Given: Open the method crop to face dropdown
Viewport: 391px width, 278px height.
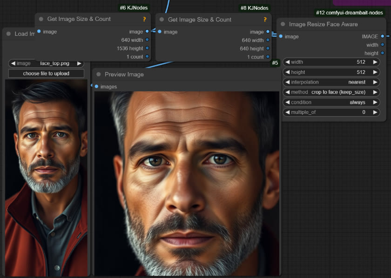Looking at the screenshot, I should coord(331,92).
